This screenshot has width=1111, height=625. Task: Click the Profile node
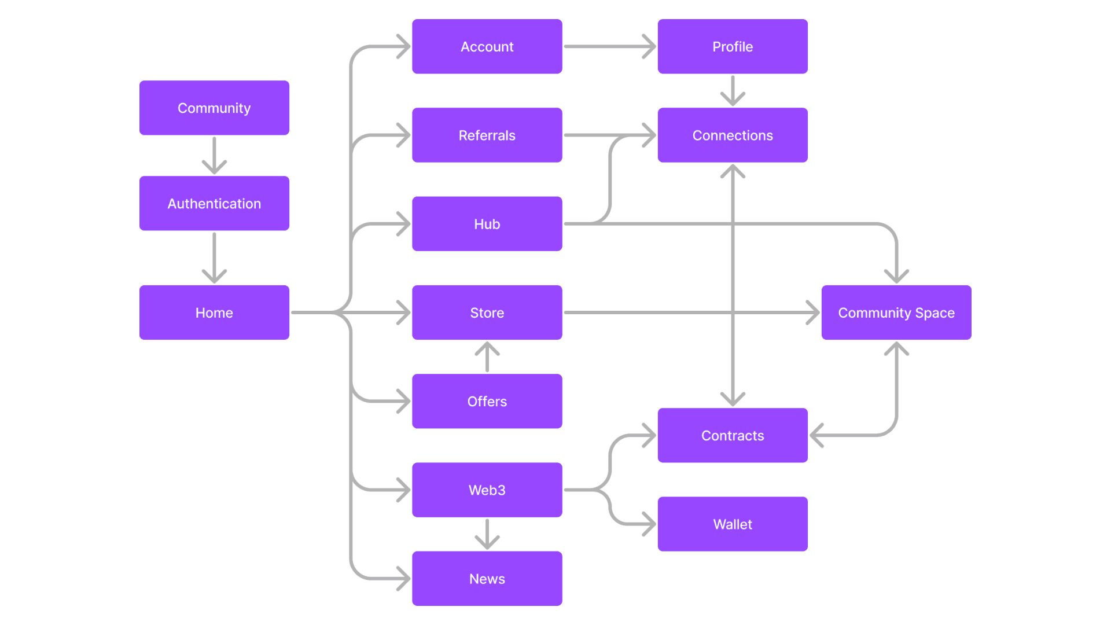(733, 47)
